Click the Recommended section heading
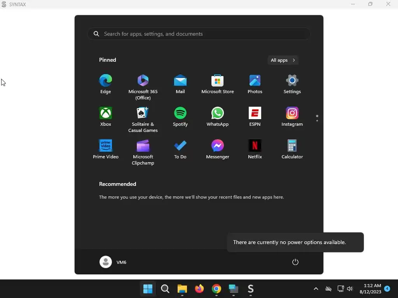 pyautogui.click(x=117, y=184)
